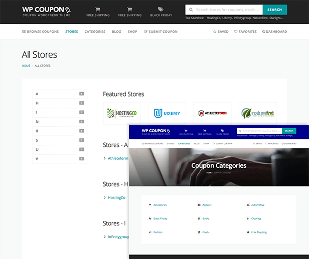Open the Udemy featured store logo
The height and width of the screenshot is (259, 309).
click(167, 113)
